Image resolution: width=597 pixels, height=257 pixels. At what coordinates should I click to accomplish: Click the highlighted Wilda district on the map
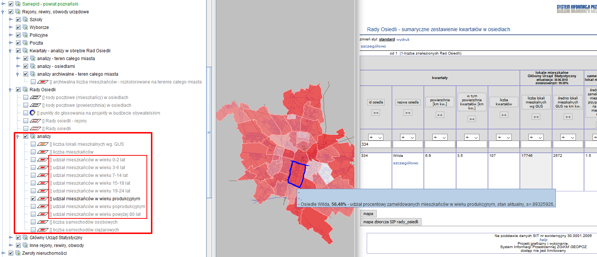(297, 174)
